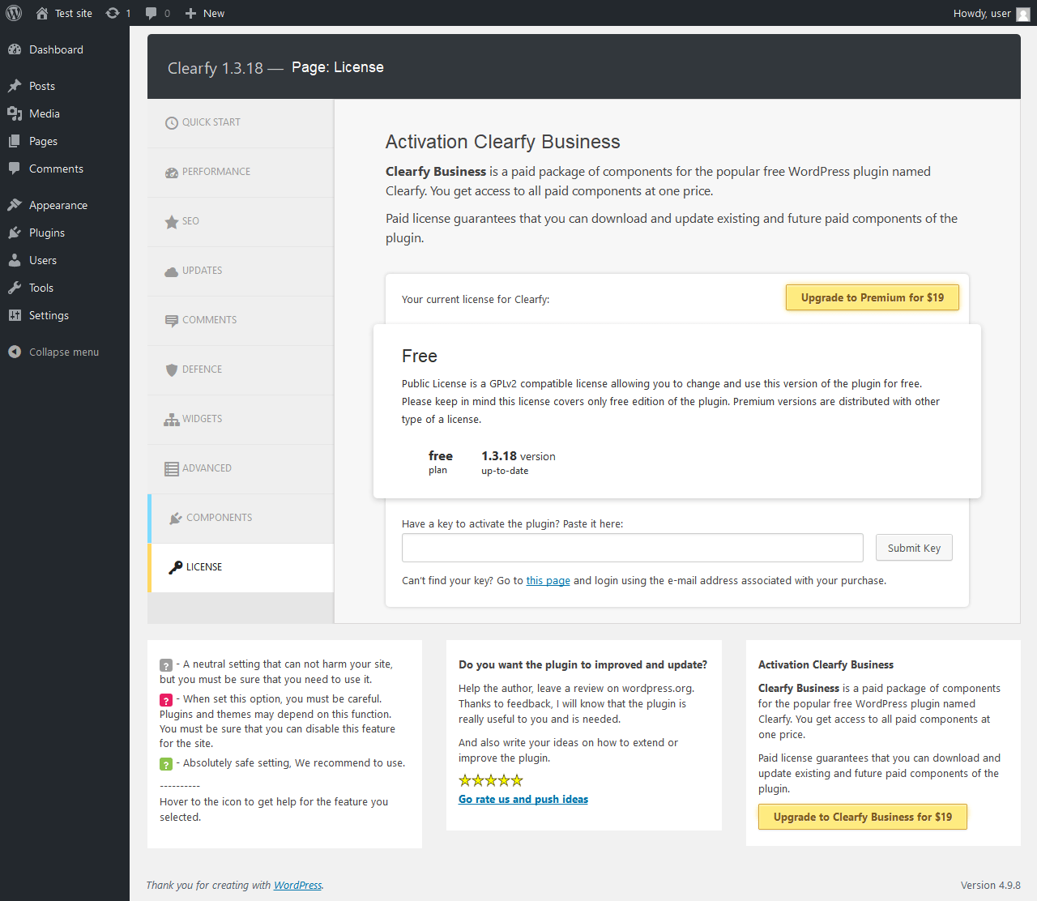Screen dimensions: 1037x901
Task: Click the Users person icon
Action: point(15,260)
